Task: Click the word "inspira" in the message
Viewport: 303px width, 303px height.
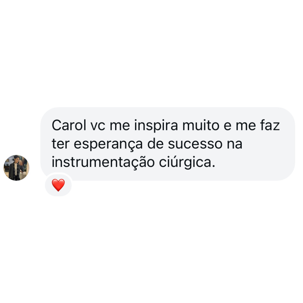Action: 156,126
